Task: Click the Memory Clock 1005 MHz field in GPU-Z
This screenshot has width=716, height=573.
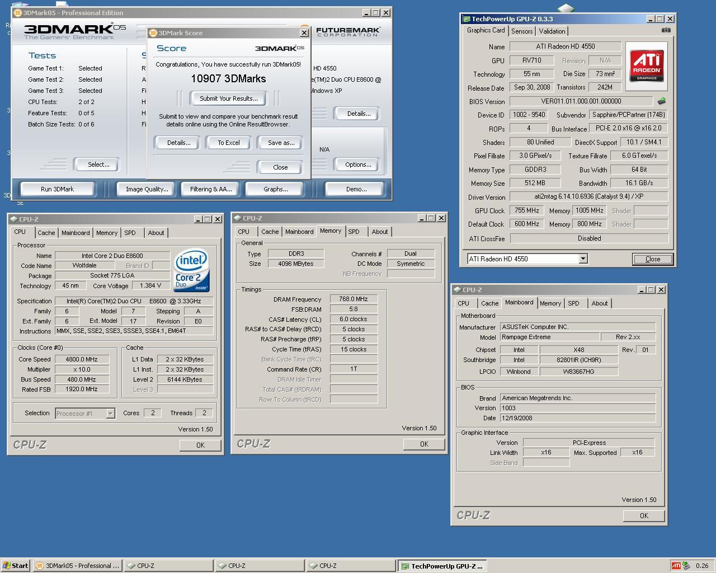Action: click(590, 210)
